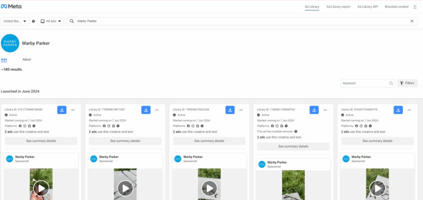Play the video in ad ID starting 7709
The width and height of the screenshot is (423, 200).
coord(125,188)
